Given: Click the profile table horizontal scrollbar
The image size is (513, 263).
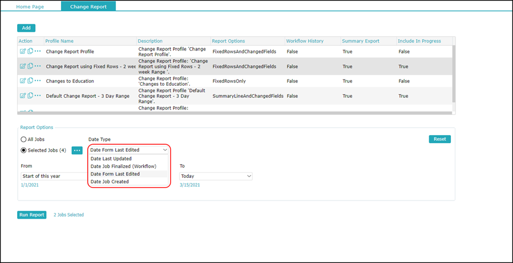Looking at the screenshot, I should (x=234, y=113).
